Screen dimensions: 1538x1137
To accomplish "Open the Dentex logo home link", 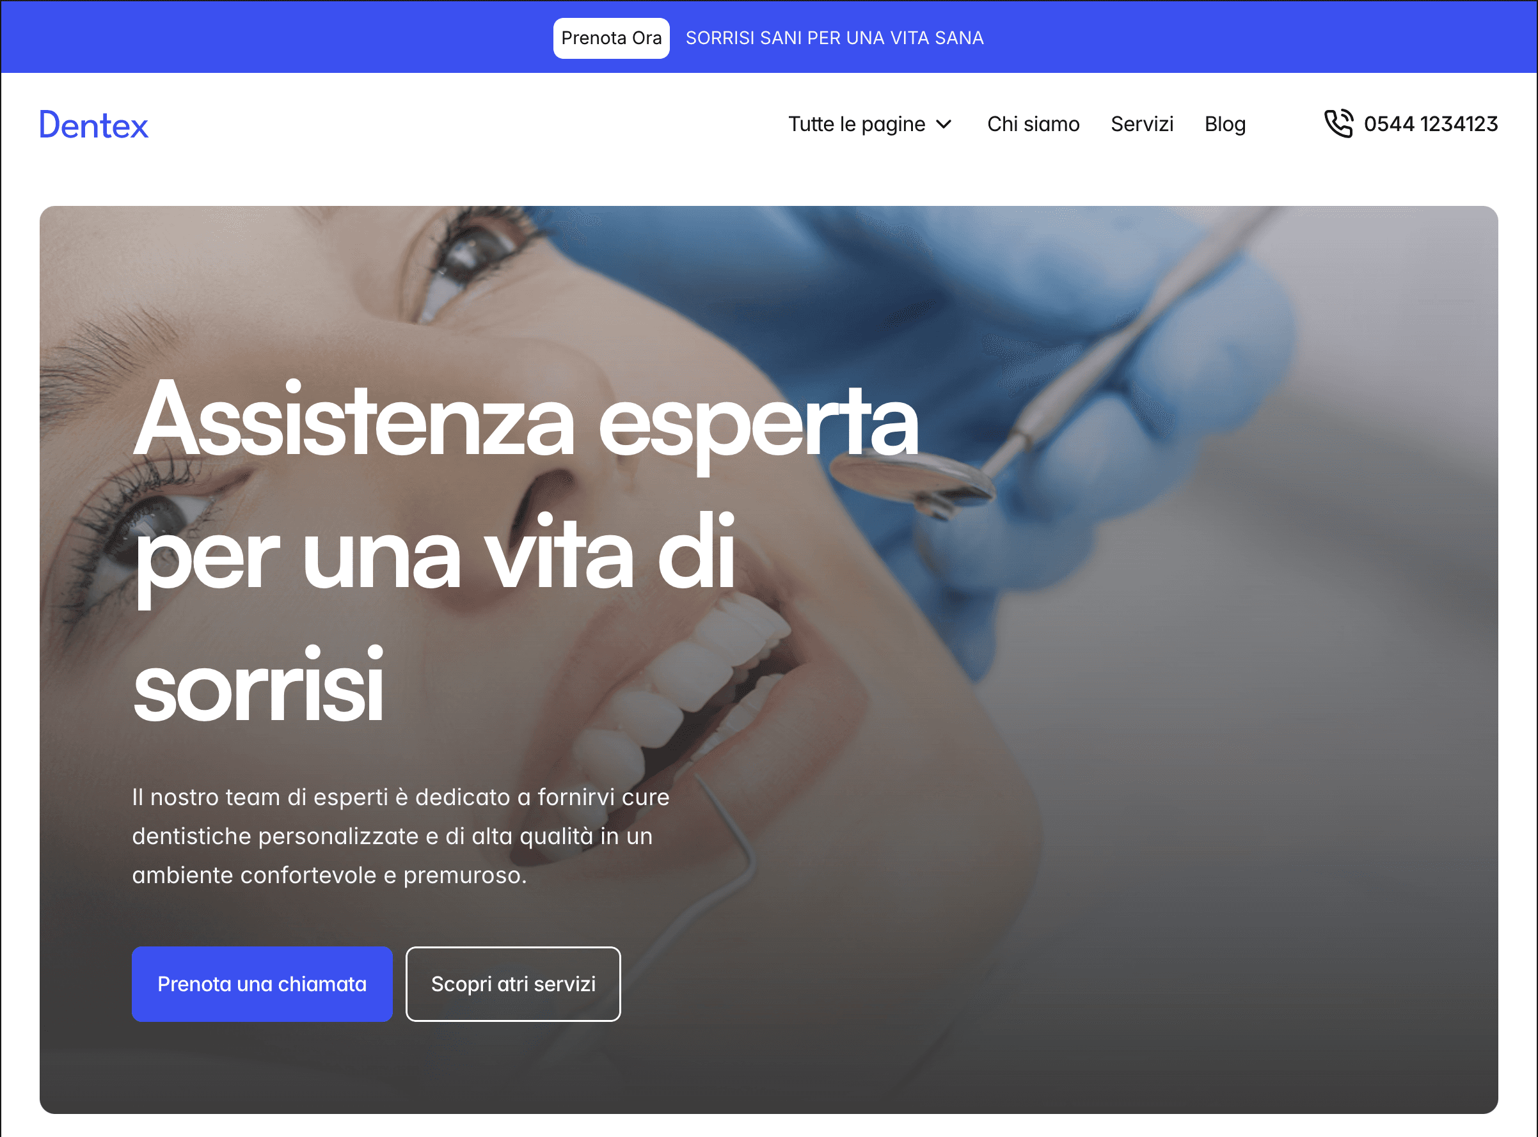I will point(93,125).
